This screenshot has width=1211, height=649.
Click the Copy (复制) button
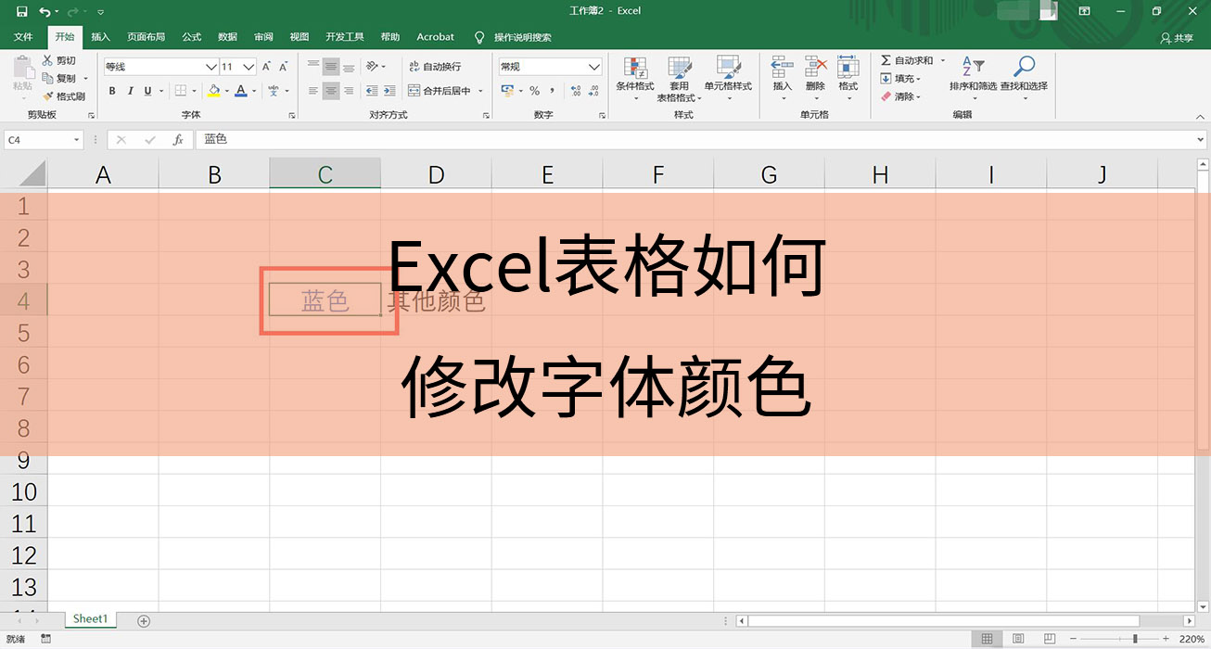point(59,78)
